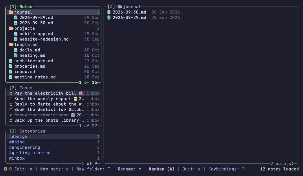Screen dimensions: 303x176
Task: Check the Reply to Marta task
Action: click(x=11, y=104)
